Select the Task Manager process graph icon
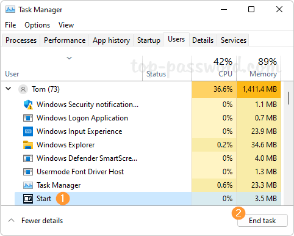 point(28,185)
